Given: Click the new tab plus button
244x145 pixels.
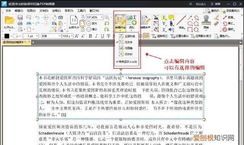Looking at the screenshot, I should 33,42.
